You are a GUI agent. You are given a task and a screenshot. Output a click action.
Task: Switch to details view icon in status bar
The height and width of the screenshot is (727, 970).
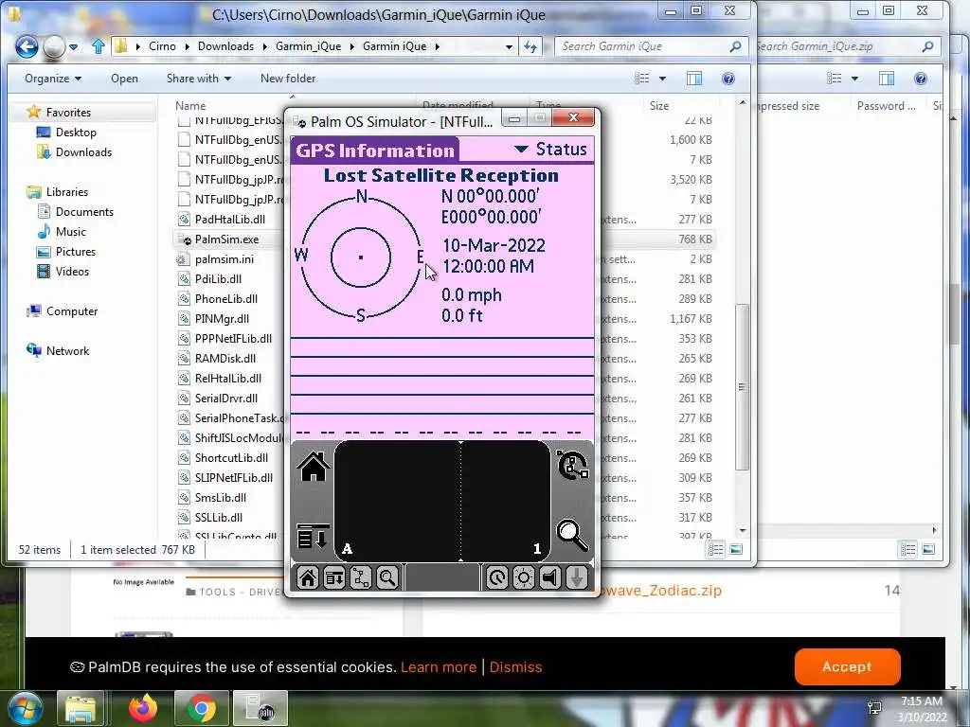click(x=716, y=550)
